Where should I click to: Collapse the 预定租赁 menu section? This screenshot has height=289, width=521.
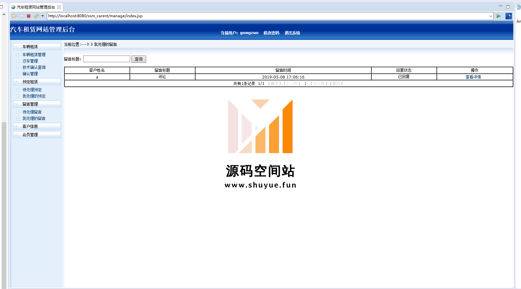tap(37, 82)
